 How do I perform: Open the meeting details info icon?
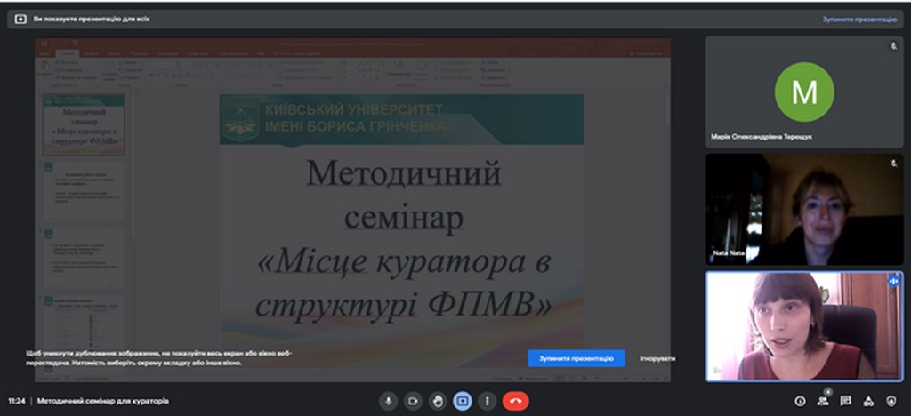pos(800,401)
